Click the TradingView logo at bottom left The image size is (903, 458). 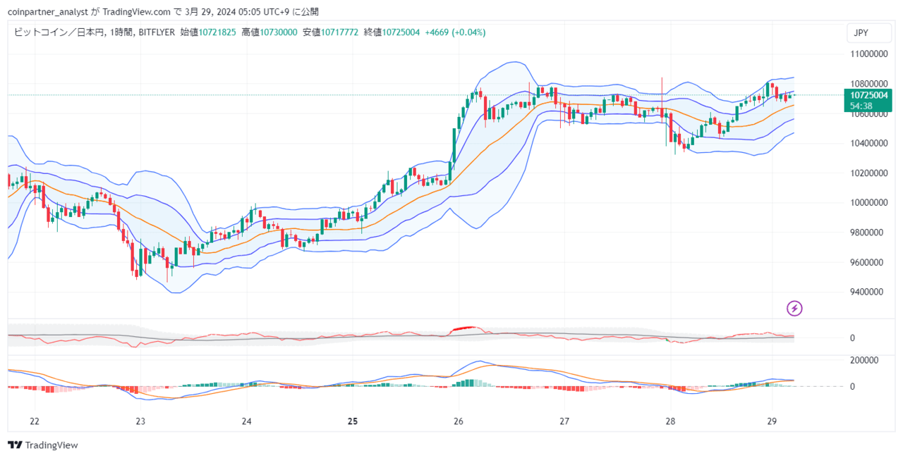click(x=42, y=445)
